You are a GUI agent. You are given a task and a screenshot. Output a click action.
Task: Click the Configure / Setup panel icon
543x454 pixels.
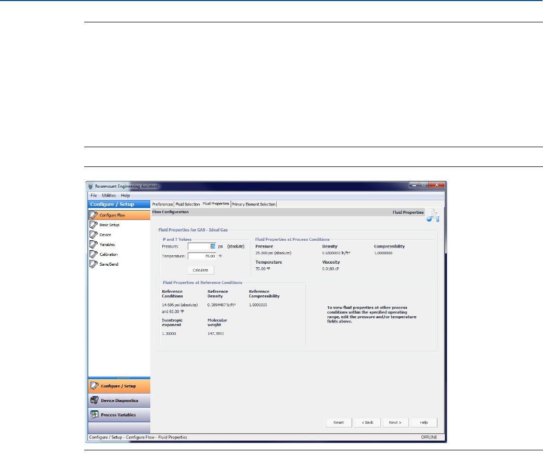click(x=95, y=386)
